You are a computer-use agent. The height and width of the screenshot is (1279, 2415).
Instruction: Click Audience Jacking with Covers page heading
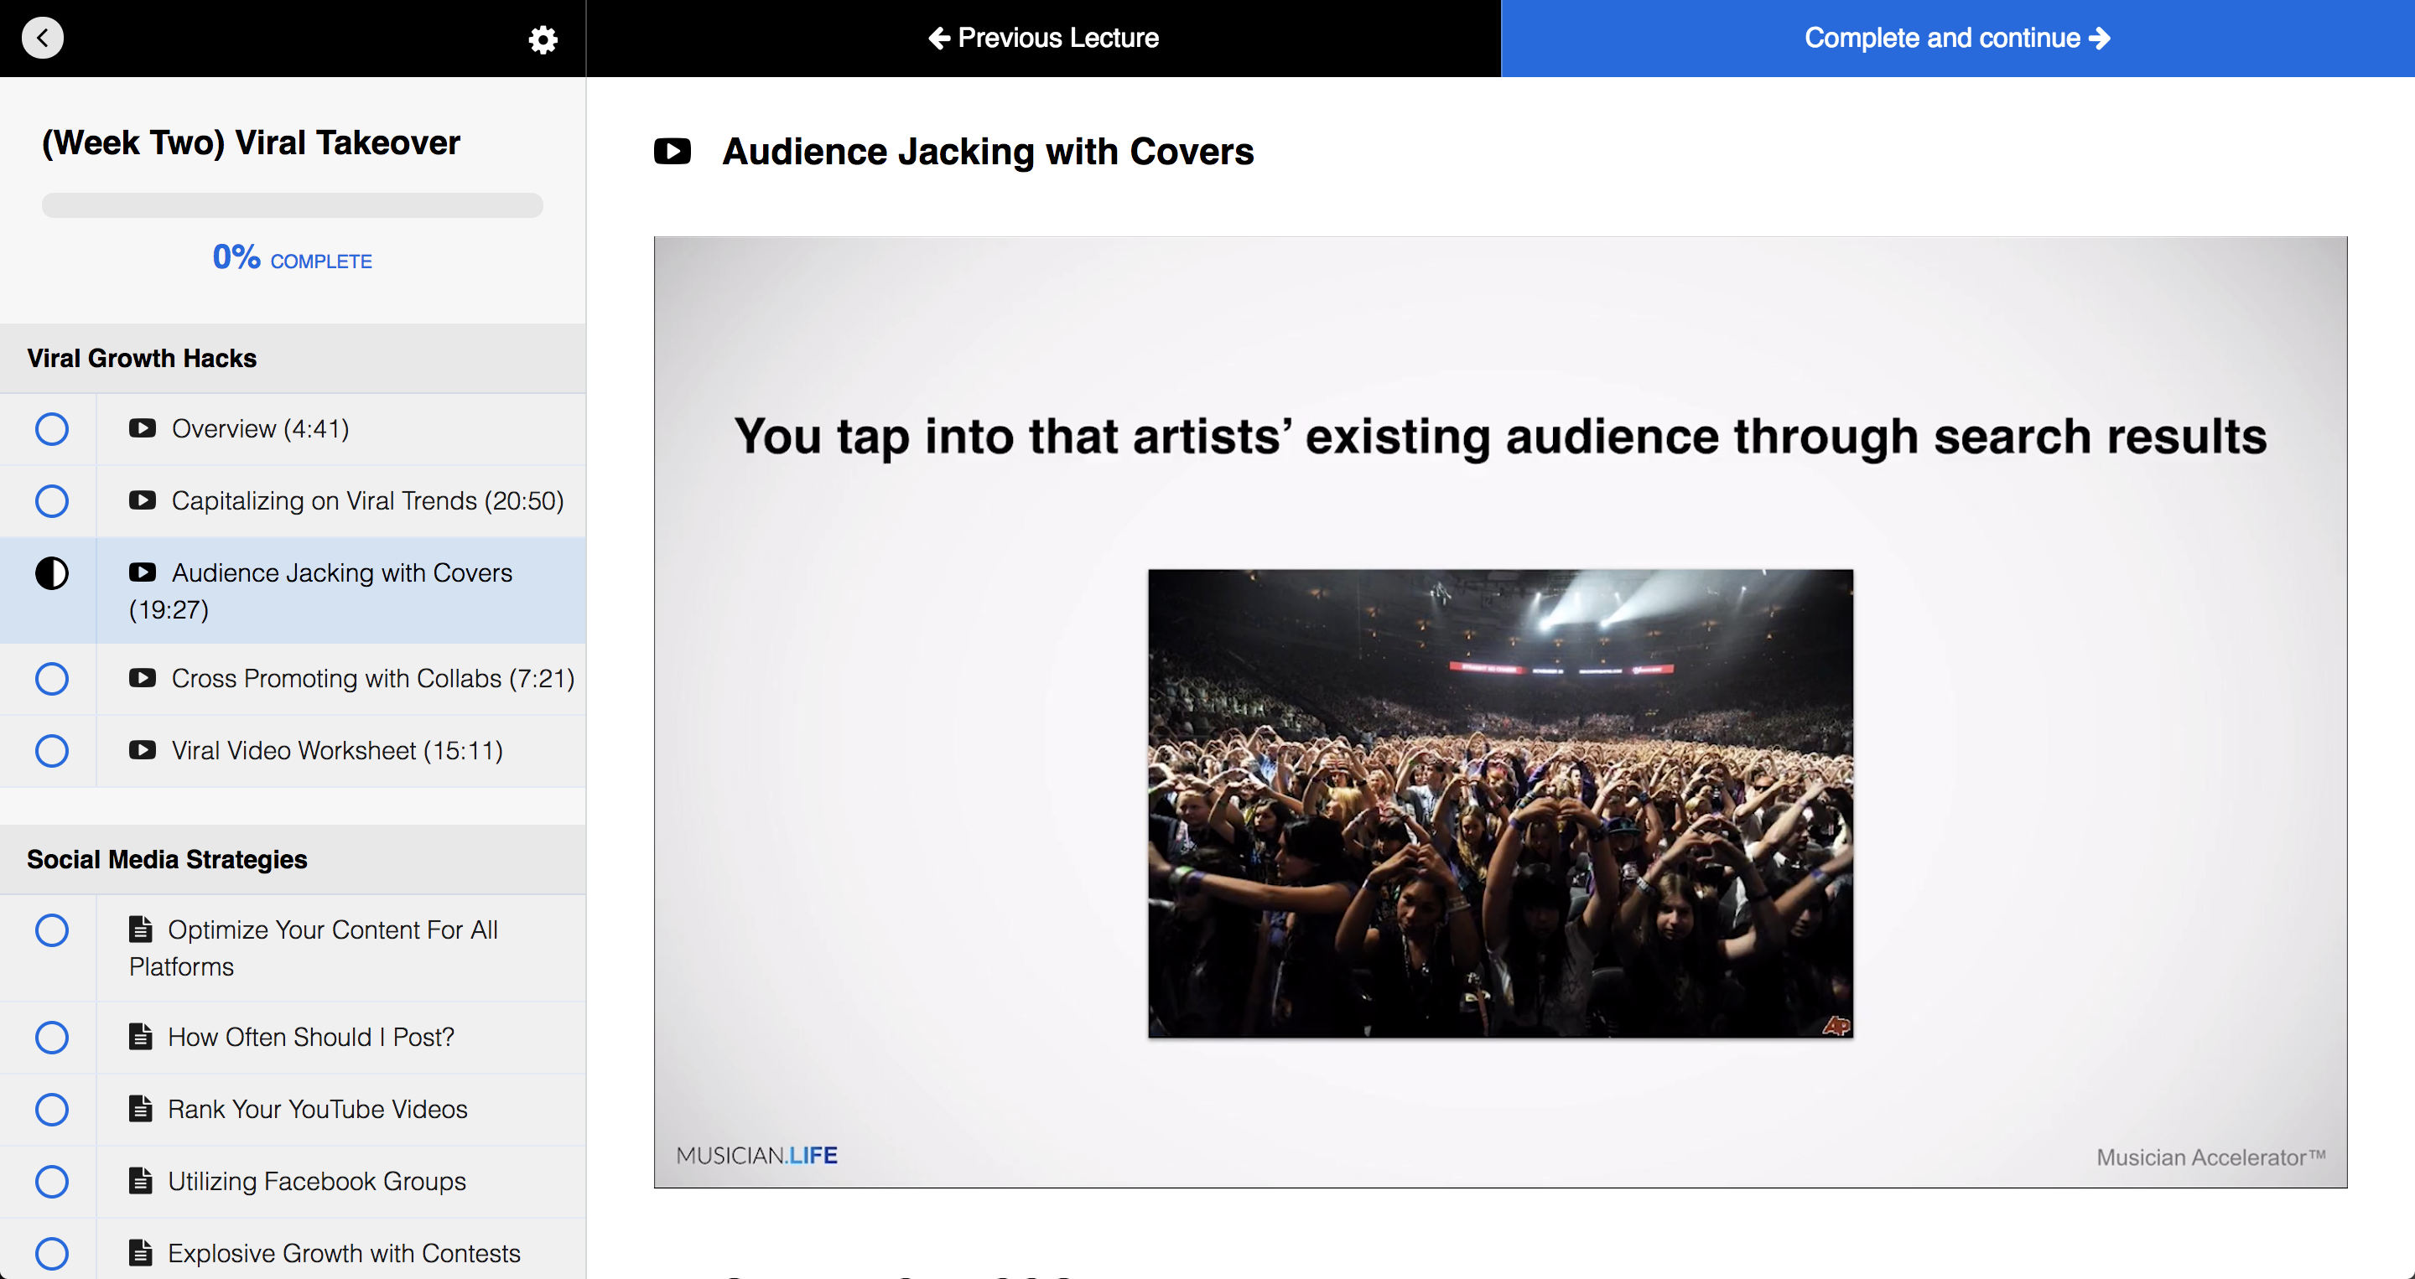coord(988,152)
